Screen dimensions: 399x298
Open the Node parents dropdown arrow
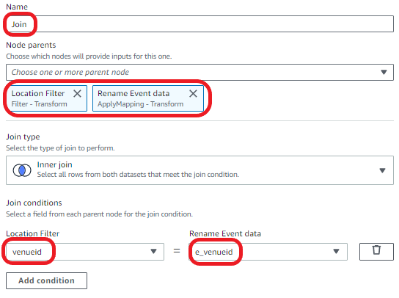point(384,73)
